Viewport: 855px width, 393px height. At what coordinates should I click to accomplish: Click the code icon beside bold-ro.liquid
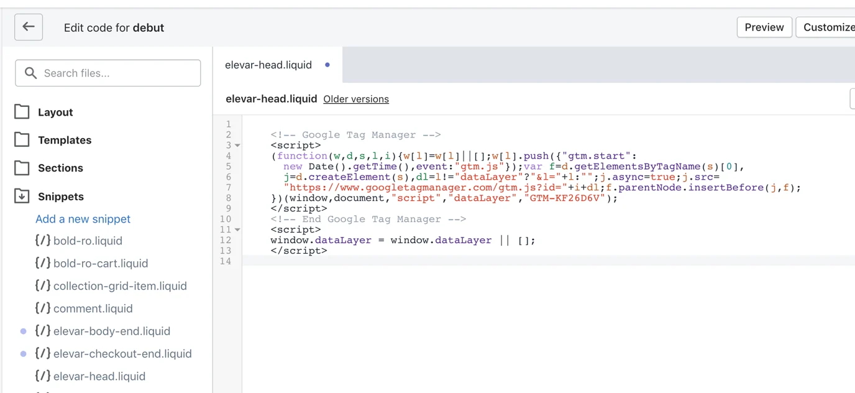pyautogui.click(x=42, y=241)
